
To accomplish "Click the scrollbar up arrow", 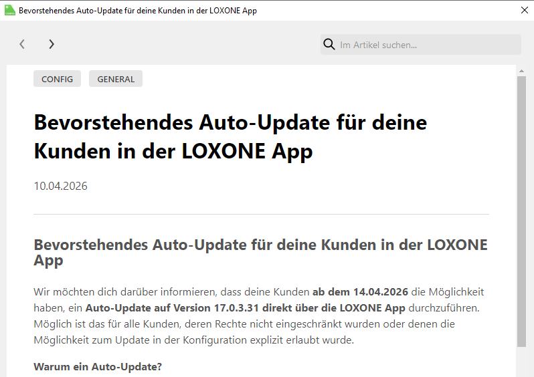I will [521, 71].
